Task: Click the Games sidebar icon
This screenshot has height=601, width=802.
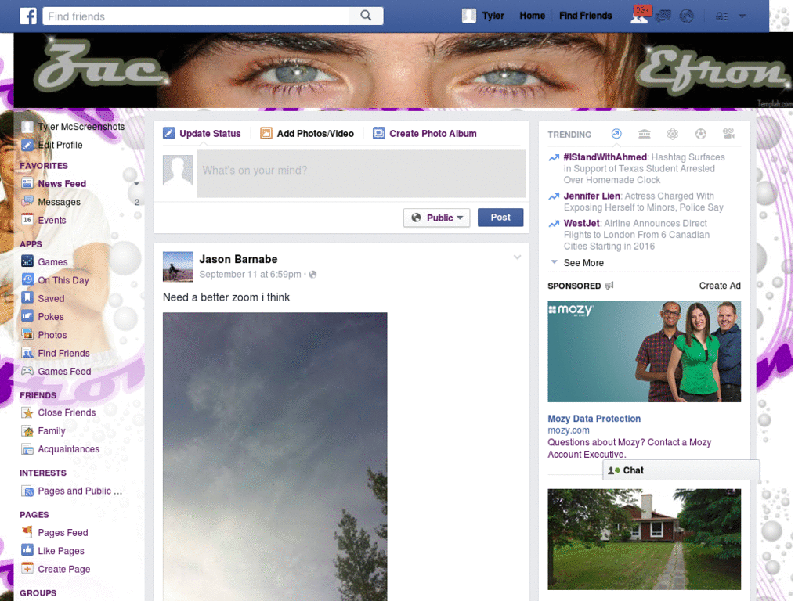Action: [x=27, y=261]
